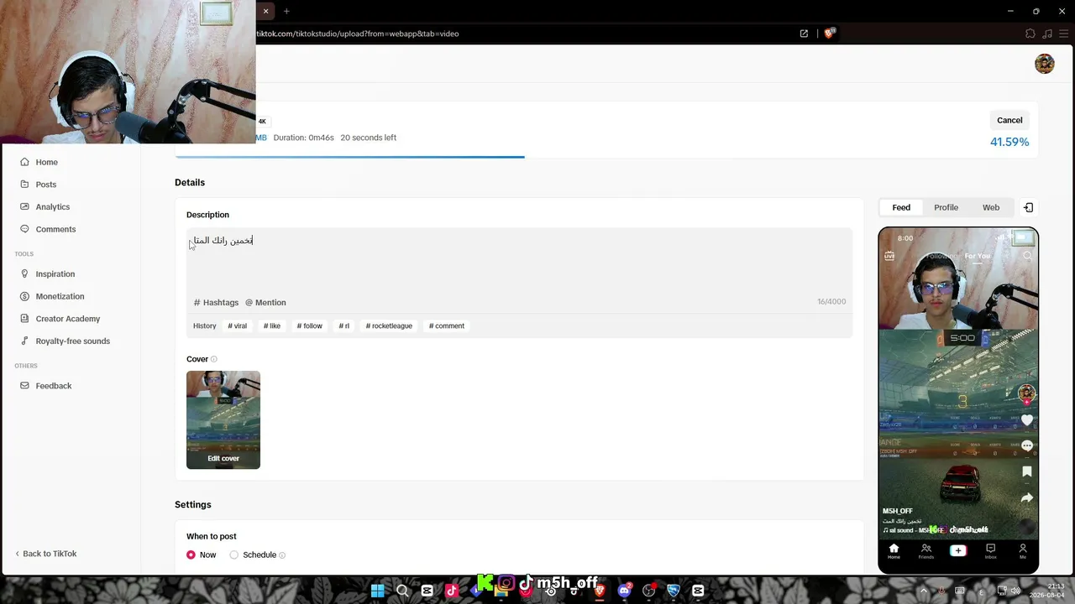Click the Edit cover thumbnail
Viewport: 1075px width, 604px height.
(x=223, y=419)
